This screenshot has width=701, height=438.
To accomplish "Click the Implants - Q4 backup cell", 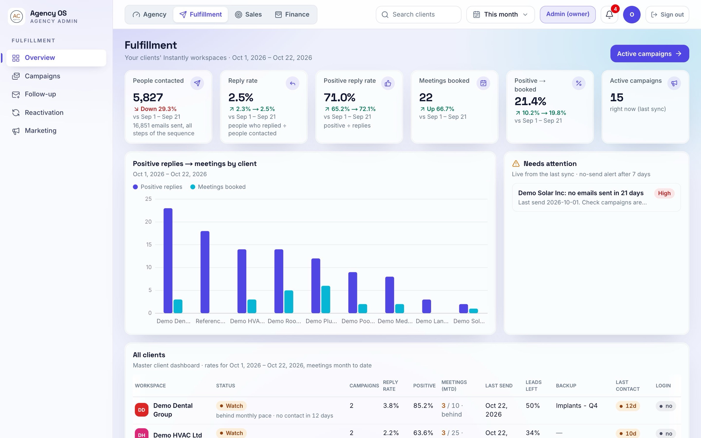I will (577, 406).
